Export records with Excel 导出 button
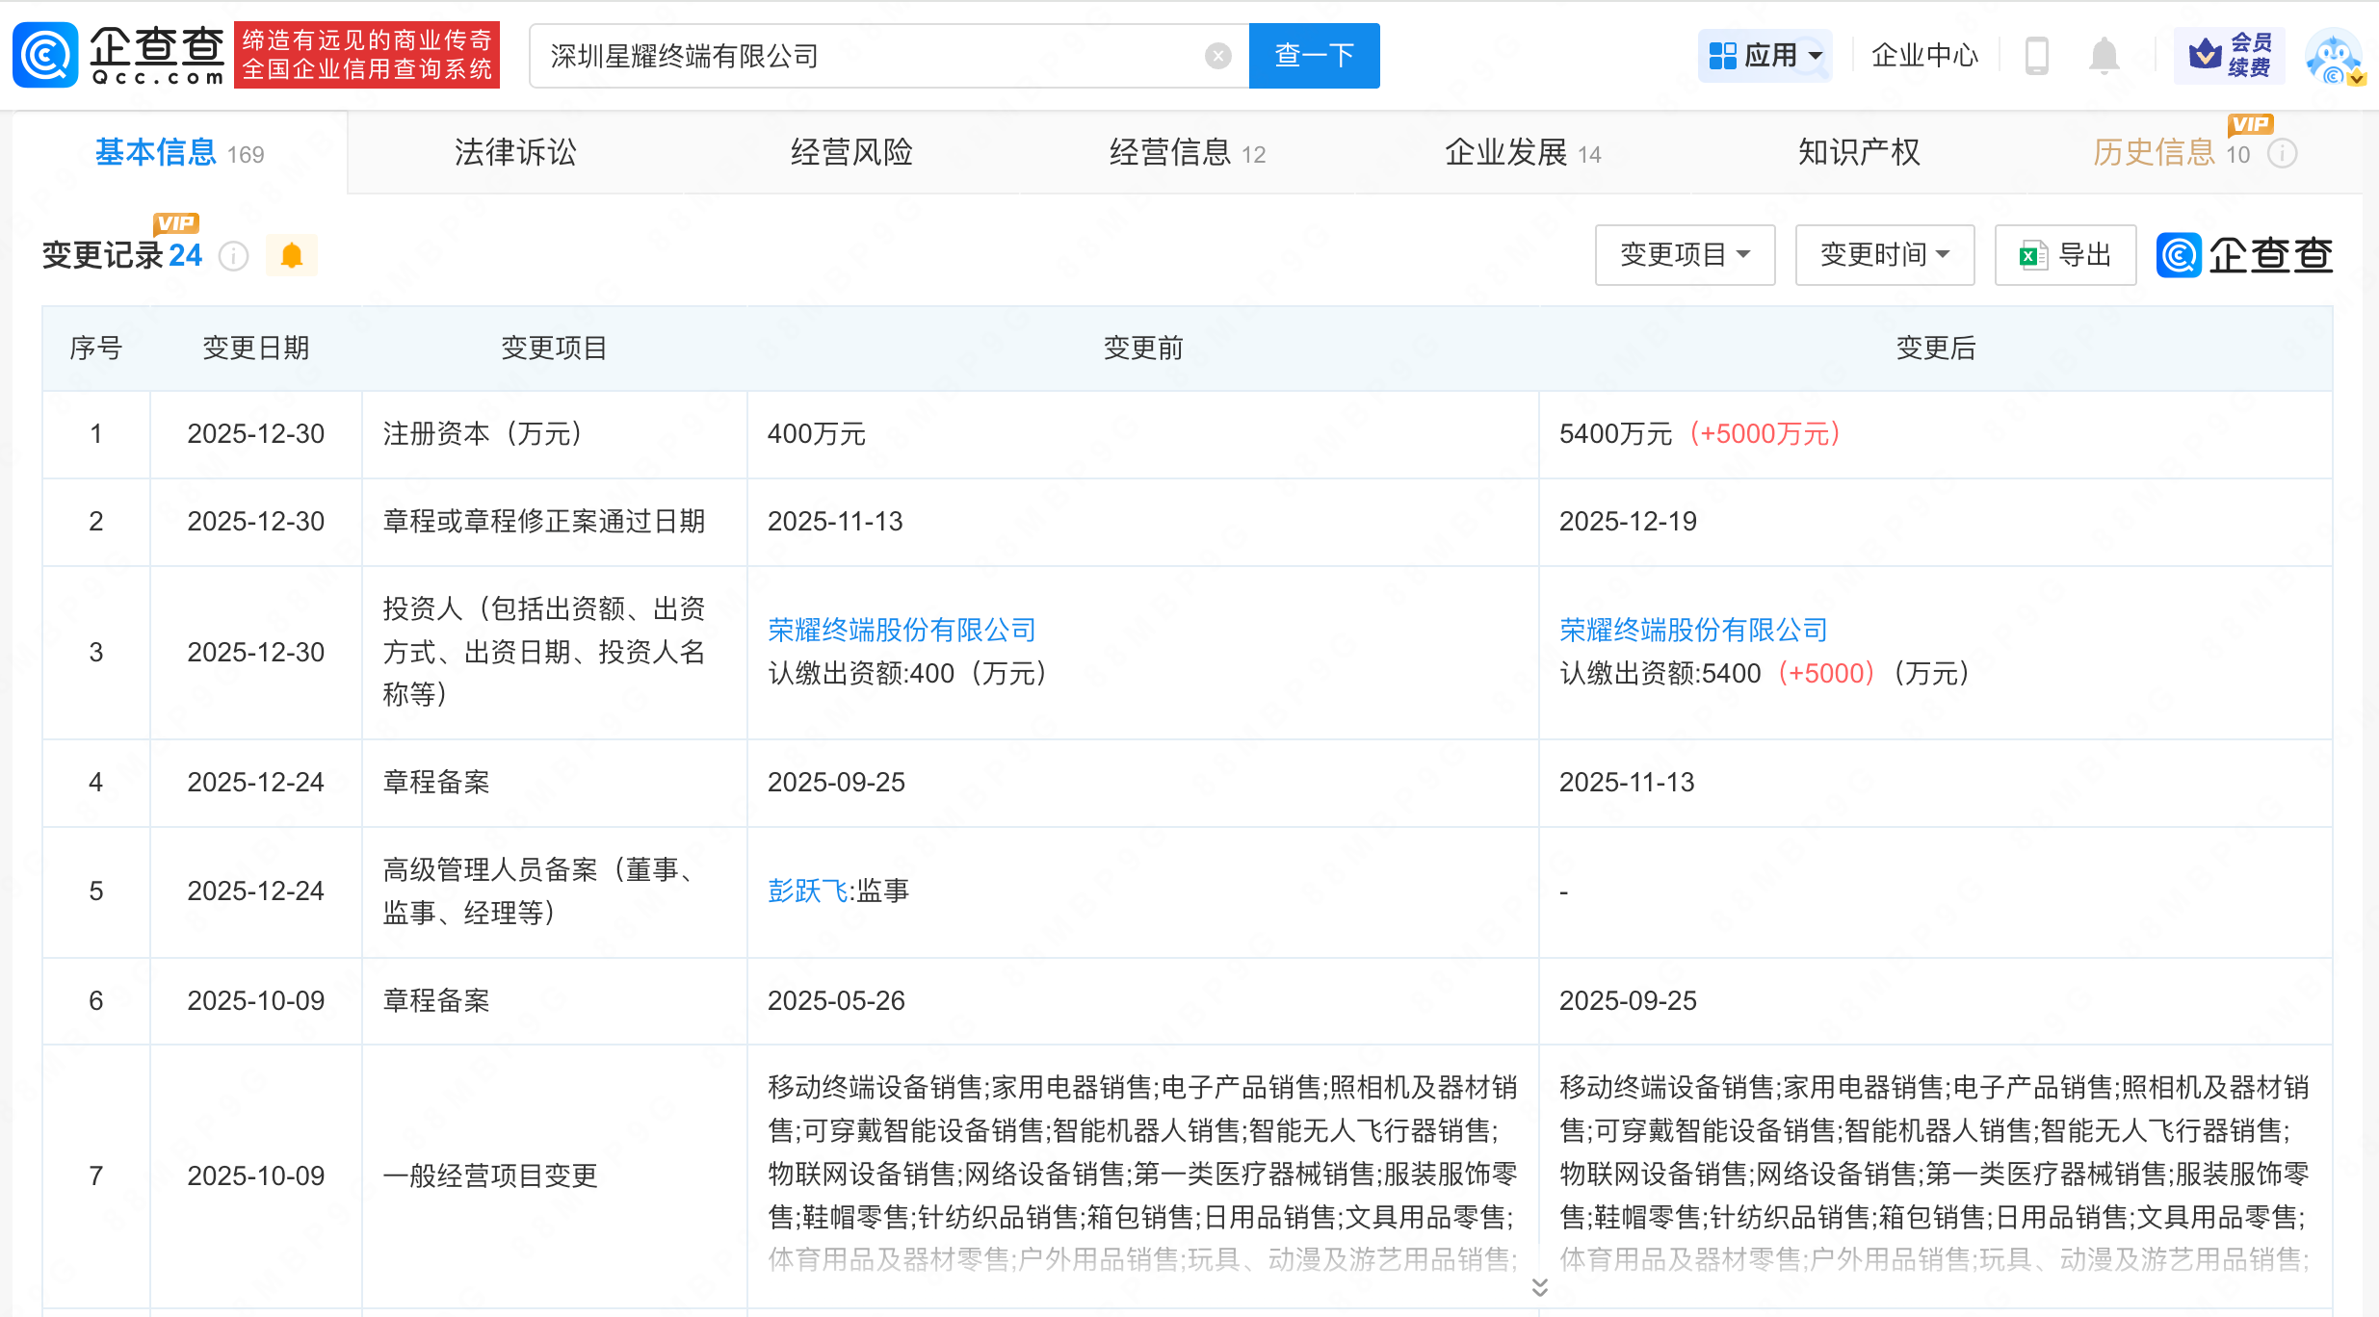The width and height of the screenshot is (2379, 1317). point(2065,255)
